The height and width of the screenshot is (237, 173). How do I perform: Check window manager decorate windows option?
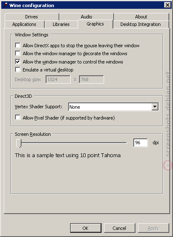point(18,54)
